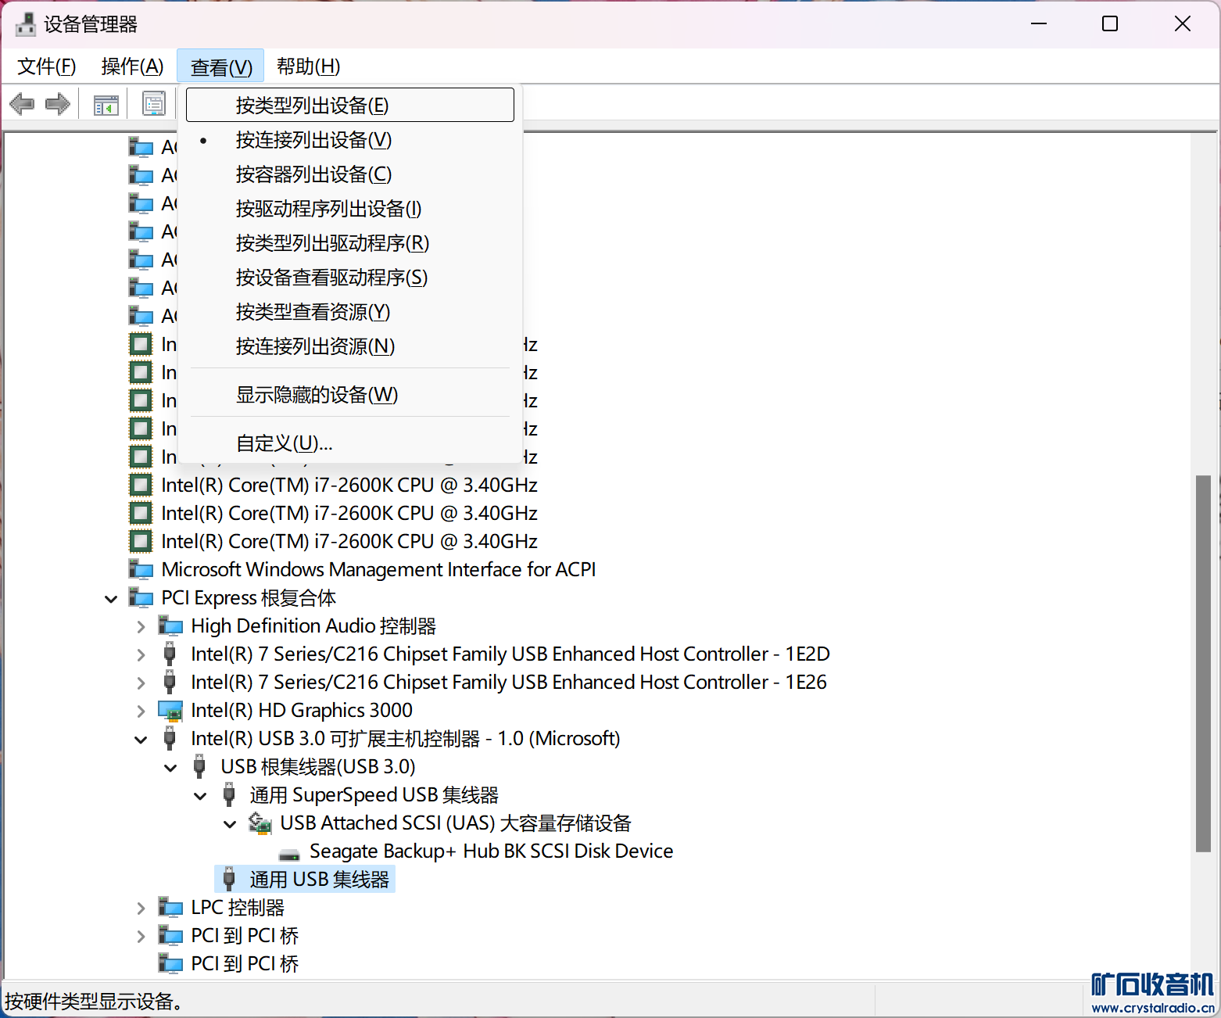Open the 帮助(H) menu
The height and width of the screenshot is (1018, 1221).
308,66
